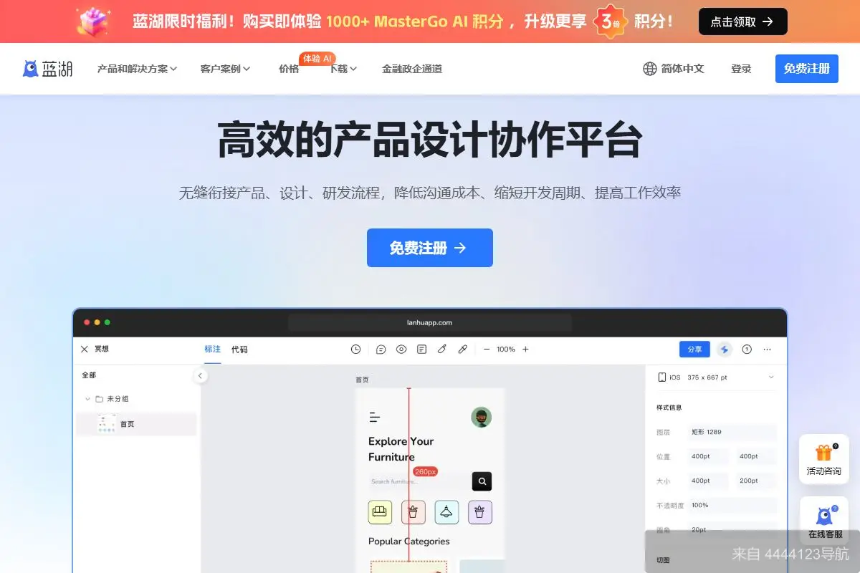Click the more options (...) ellipsis in the editor
This screenshot has width=860, height=573.
pyautogui.click(x=767, y=349)
